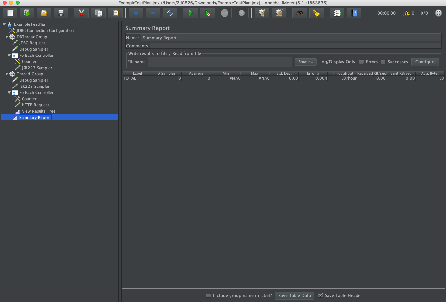Click the warning triangle log errors icon

pyautogui.click(x=406, y=13)
